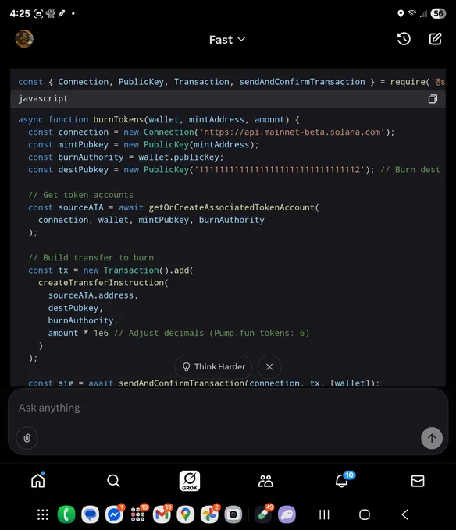Show recent apps navigation button

pyautogui.click(x=324, y=514)
